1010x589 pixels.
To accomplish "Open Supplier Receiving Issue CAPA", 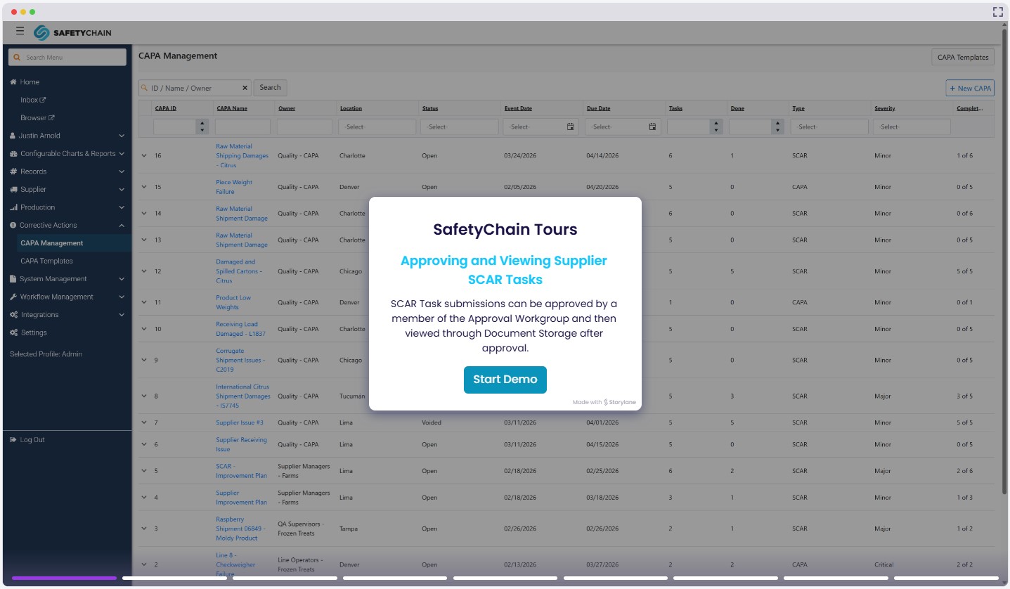I will coord(241,444).
